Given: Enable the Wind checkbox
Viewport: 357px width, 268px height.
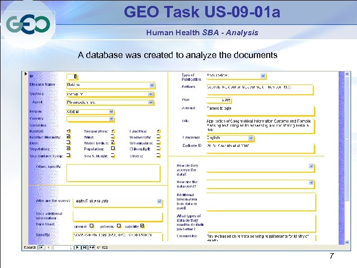Looking at the screenshot, I should click(x=113, y=137).
